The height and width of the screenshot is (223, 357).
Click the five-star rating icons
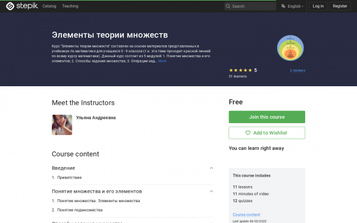click(x=240, y=70)
